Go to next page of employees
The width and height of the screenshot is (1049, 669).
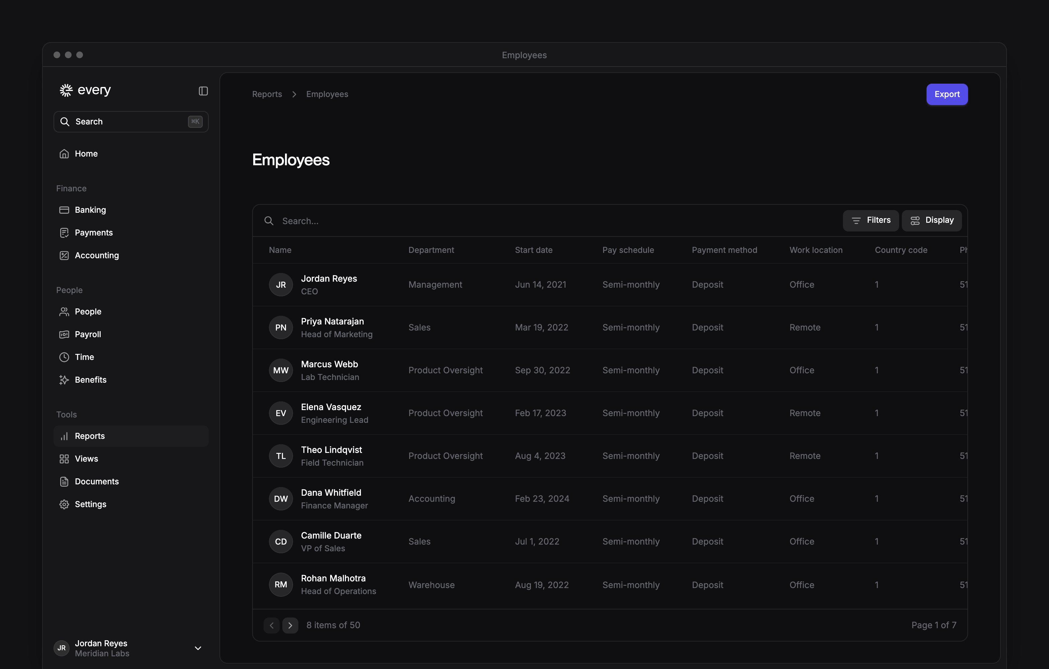pos(290,626)
